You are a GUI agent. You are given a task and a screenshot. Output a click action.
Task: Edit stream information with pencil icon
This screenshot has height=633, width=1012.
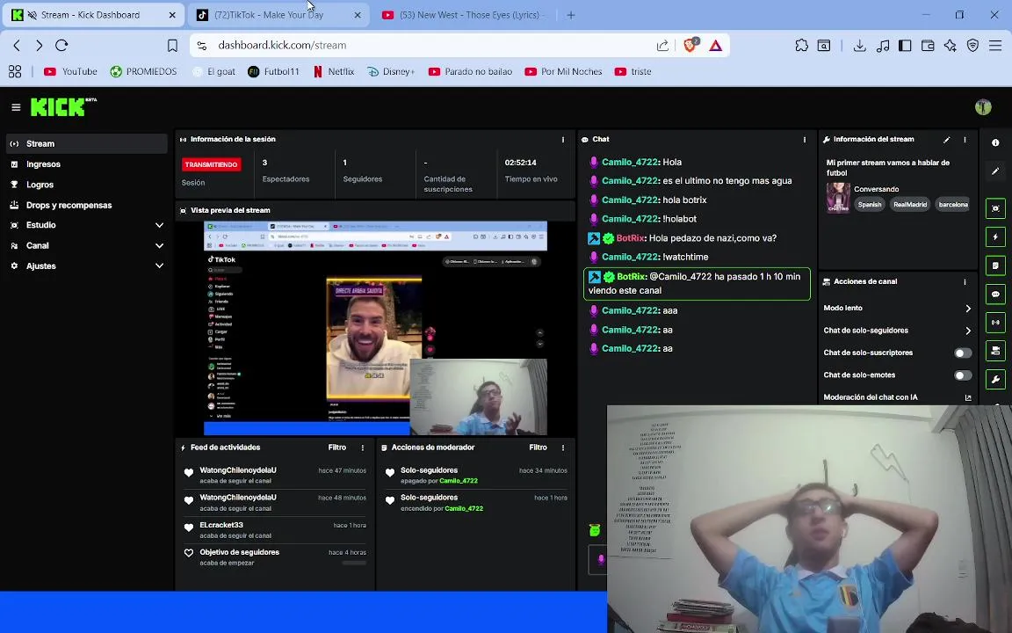pos(947,140)
